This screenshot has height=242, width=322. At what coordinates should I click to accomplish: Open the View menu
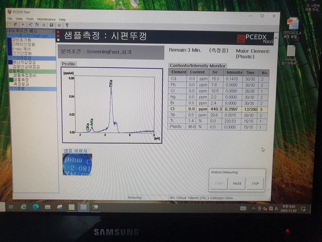pyautogui.click(x=19, y=19)
